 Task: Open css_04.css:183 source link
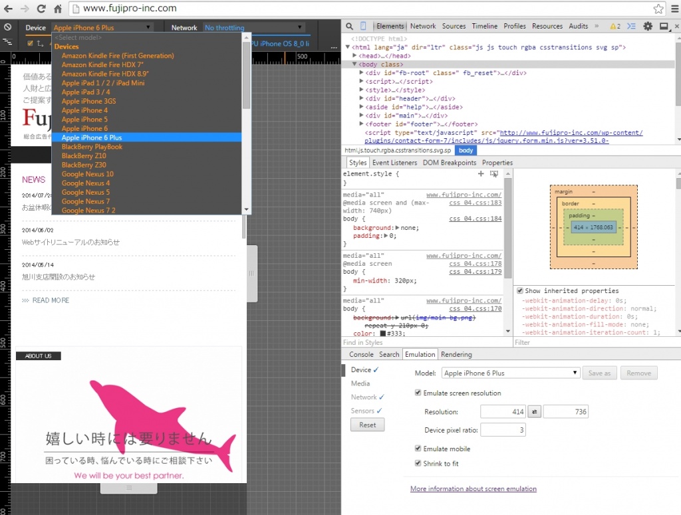coord(475,203)
